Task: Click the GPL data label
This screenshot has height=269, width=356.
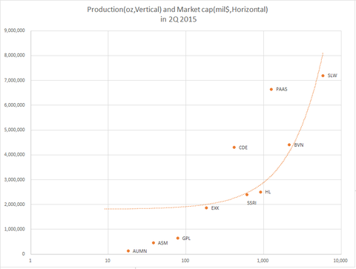Action: coord(186,239)
